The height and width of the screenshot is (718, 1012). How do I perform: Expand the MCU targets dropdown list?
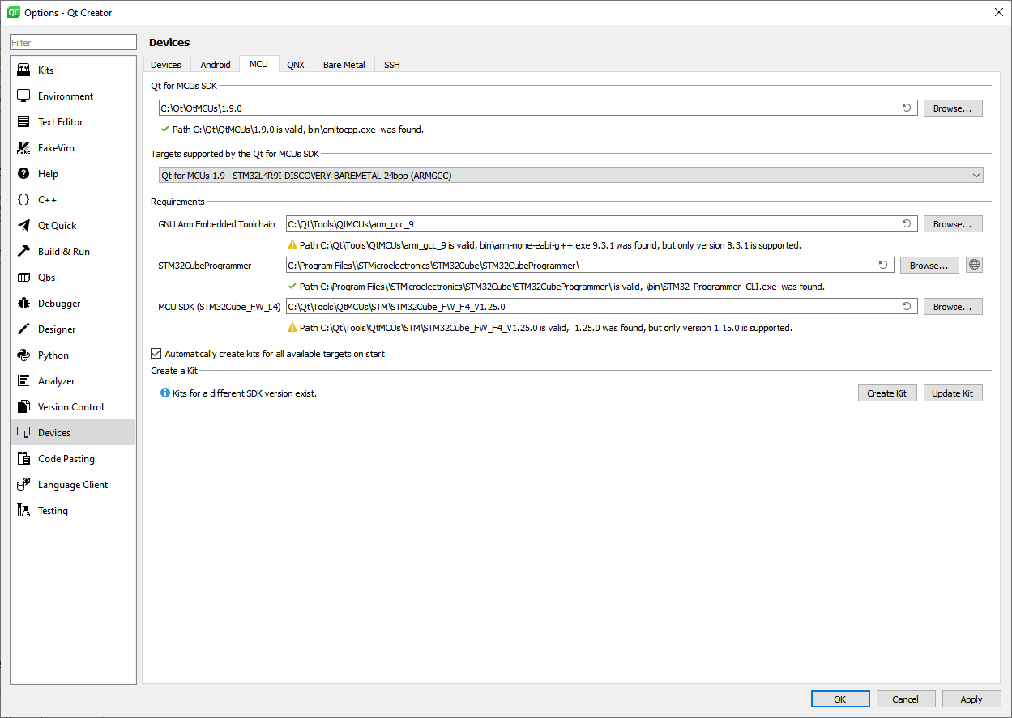[x=975, y=175]
